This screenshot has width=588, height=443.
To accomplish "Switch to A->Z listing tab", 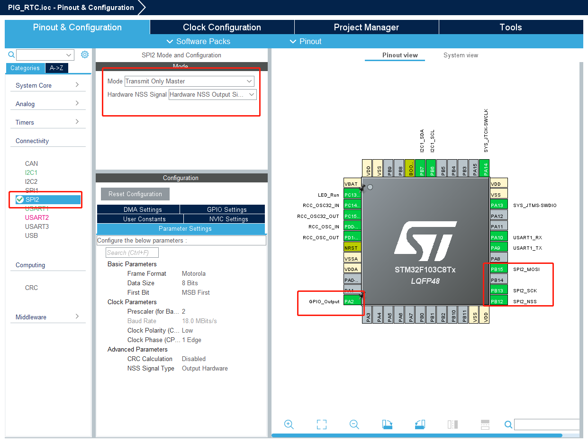I will [56, 68].
